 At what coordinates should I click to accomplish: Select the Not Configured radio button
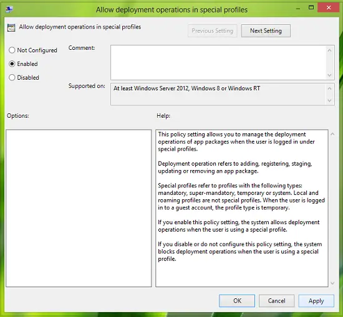pos(12,50)
